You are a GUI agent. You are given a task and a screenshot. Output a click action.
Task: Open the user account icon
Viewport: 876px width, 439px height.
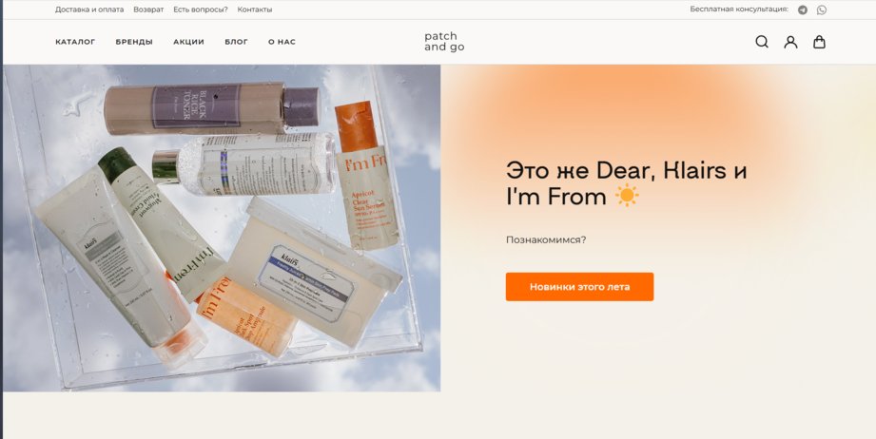click(x=790, y=42)
